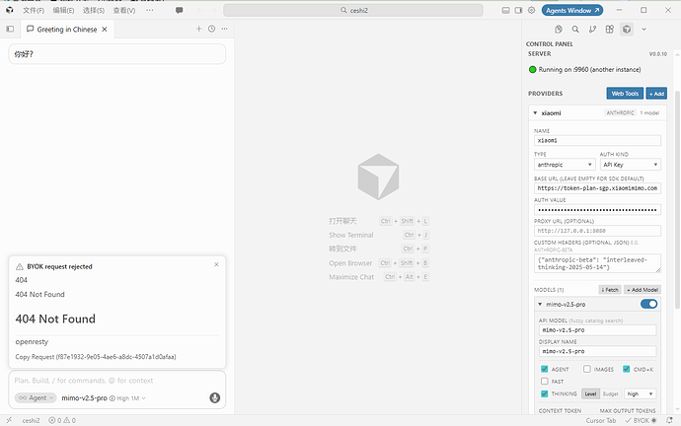Select Level thinking mode

[590, 393]
